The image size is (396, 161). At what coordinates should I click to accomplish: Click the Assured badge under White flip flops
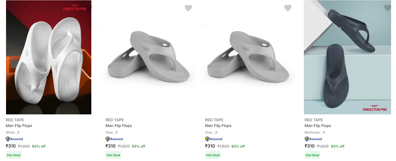click(14, 139)
